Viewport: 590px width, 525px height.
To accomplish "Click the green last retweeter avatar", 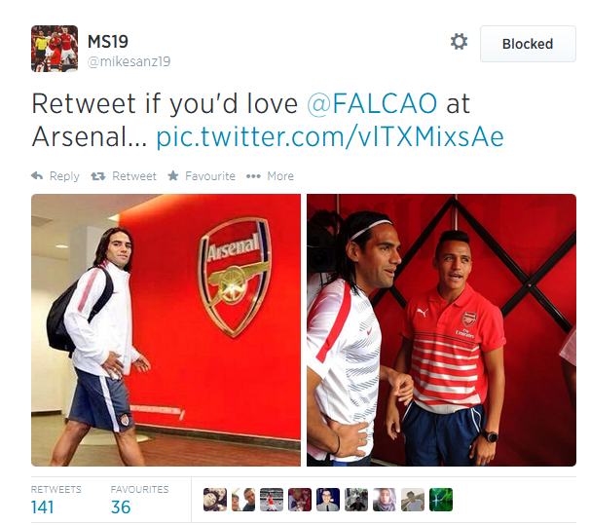I will coord(441,500).
